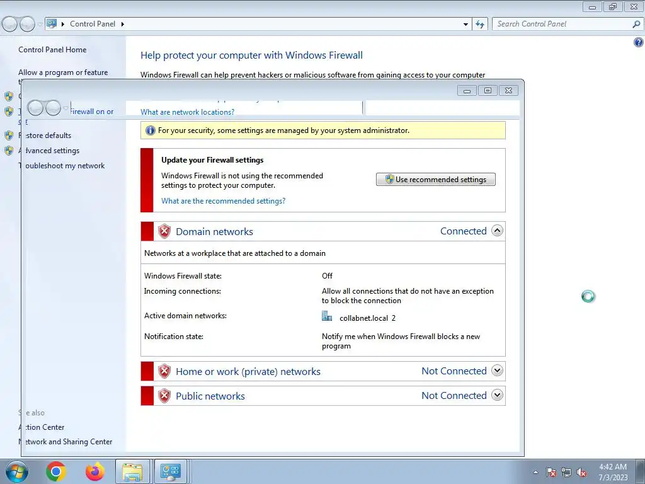Viewport: 645px width, 484px height.
Task: Open Advanced settings link
Action: (49, 151)
